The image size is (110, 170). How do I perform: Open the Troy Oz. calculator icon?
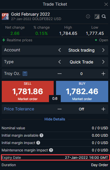pos(25,73)
